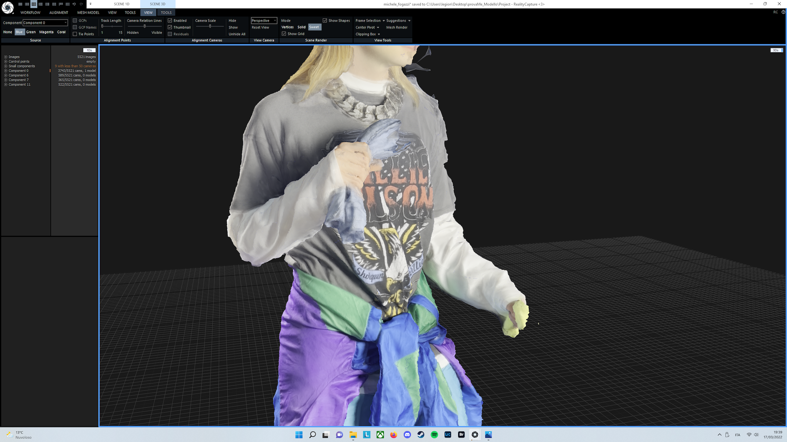The height and width of the screenshot is (442, 787).
Task: Select the single-pane layout icon
Action: [x=20, y=4]
